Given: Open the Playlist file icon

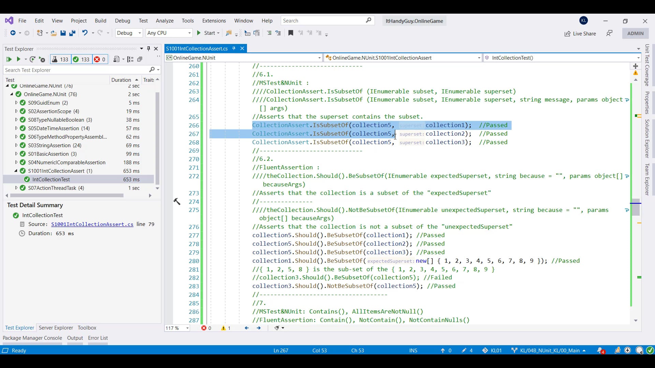Looking at the screenshot, I should (116, 59).
